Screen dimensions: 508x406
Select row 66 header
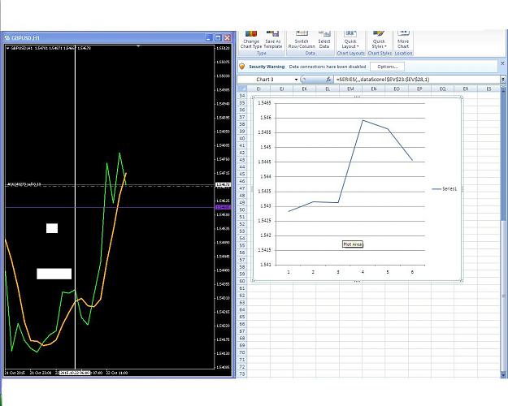(242, 324)
